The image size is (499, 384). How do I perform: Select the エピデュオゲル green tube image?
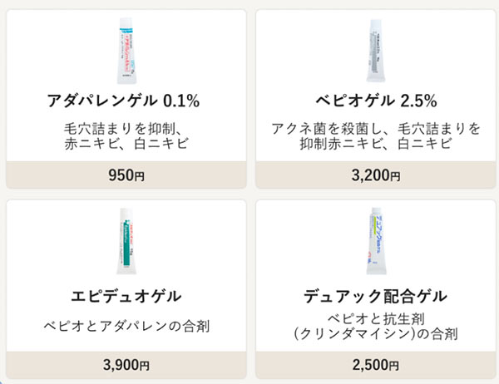(x=126, y=243)
